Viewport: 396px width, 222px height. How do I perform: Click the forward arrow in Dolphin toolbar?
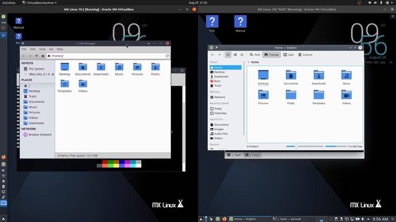click(x=219, y=55)
